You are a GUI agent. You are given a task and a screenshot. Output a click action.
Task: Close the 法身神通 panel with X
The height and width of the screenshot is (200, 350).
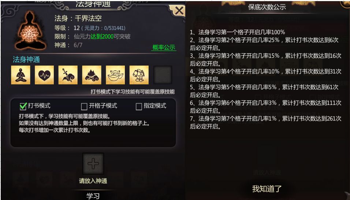pyautogui.click(x=179, y=11)
